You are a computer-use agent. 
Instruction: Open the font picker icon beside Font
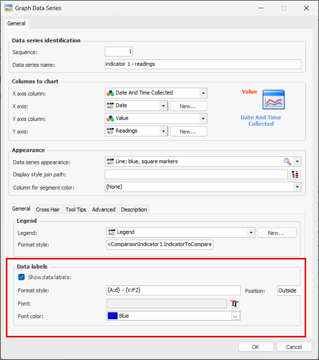(235, 304)
